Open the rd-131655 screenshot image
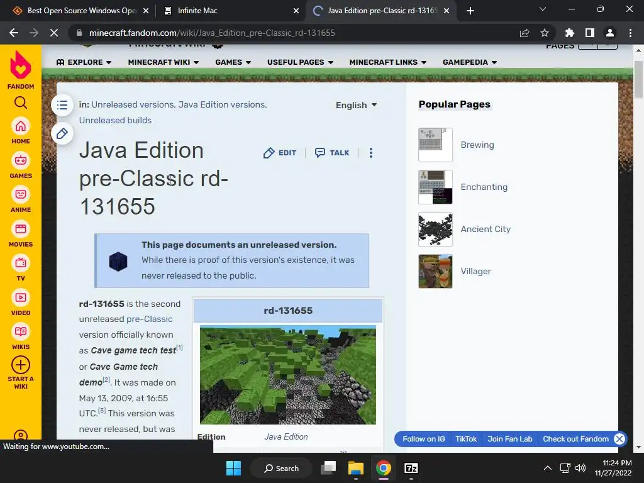Screen dimensions: 644x483 coord(288,375)
